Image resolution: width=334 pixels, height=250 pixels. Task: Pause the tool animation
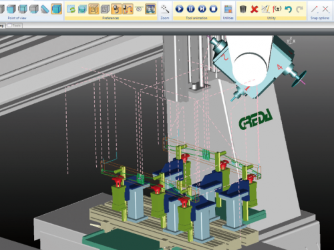pyautogui.click(x=191, y=9)
